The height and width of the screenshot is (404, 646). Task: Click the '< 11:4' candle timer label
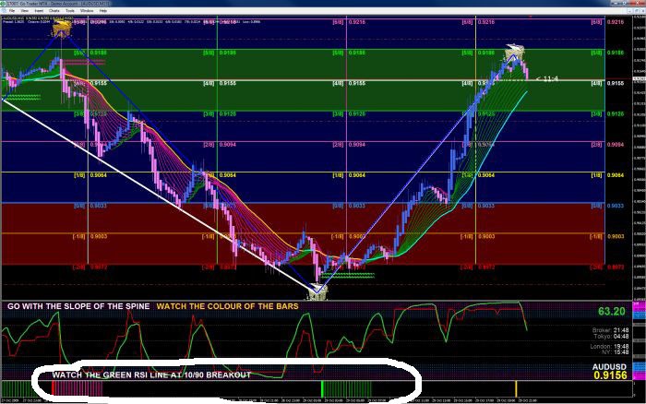[547, 78]
